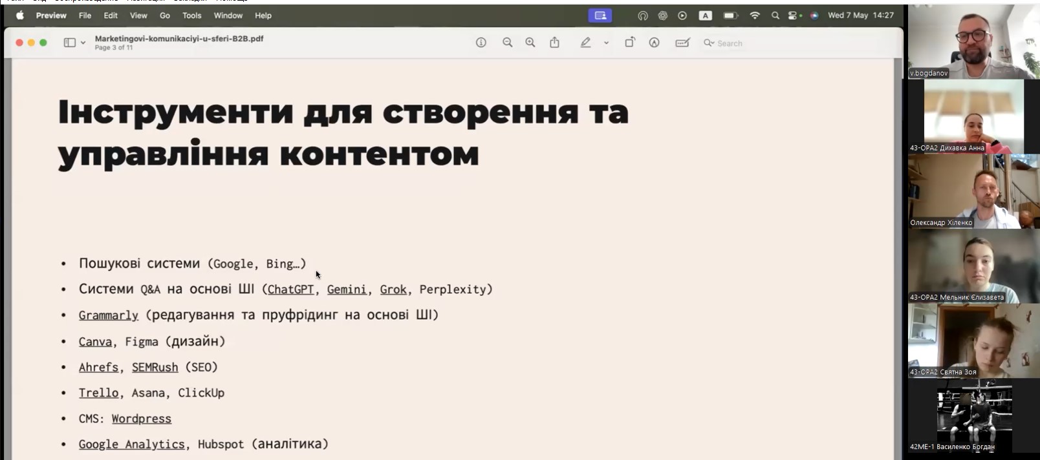The width and height of the screenshot is (1040, 460).
Task: Open the File menu
Action: coord(85,16)
